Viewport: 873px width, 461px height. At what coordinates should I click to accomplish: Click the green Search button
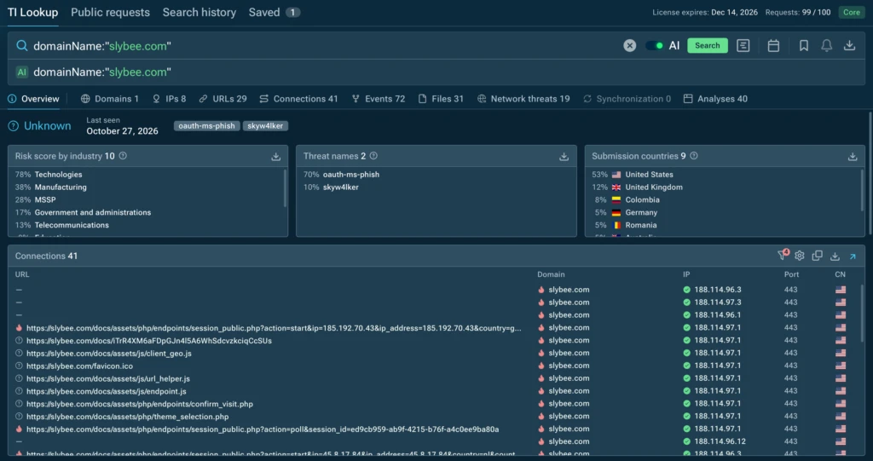pyautogui.click(x=707, y=46)
